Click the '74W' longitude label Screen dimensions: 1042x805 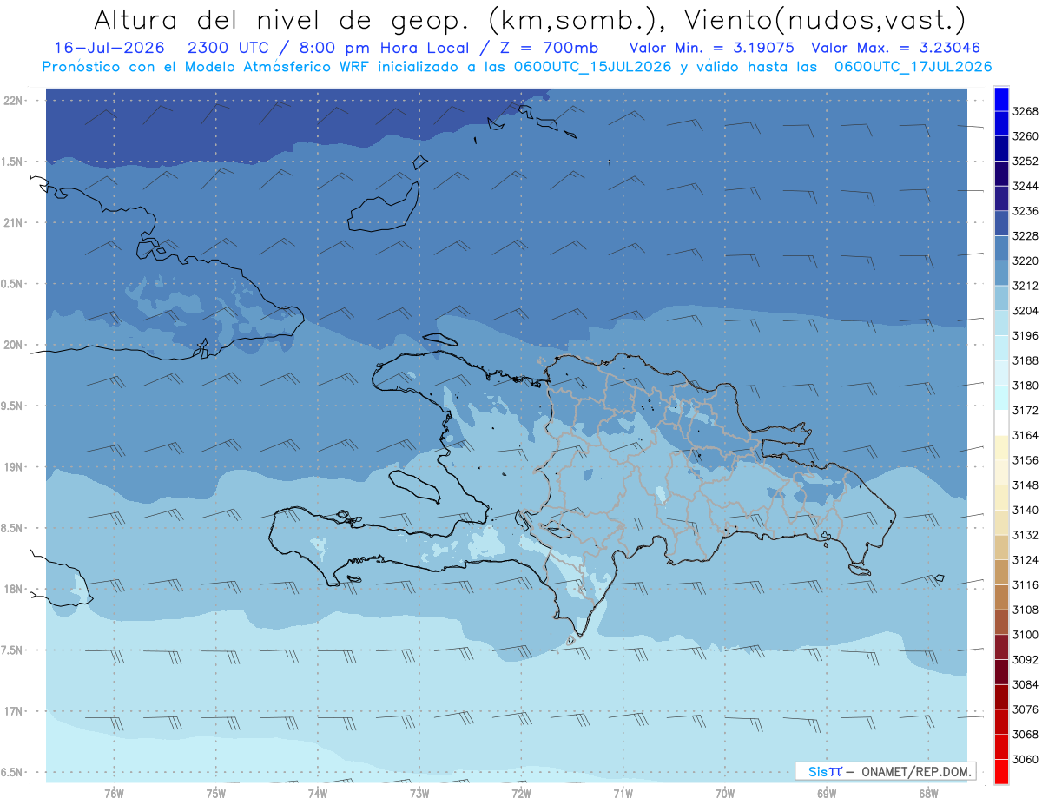[318, 794]
